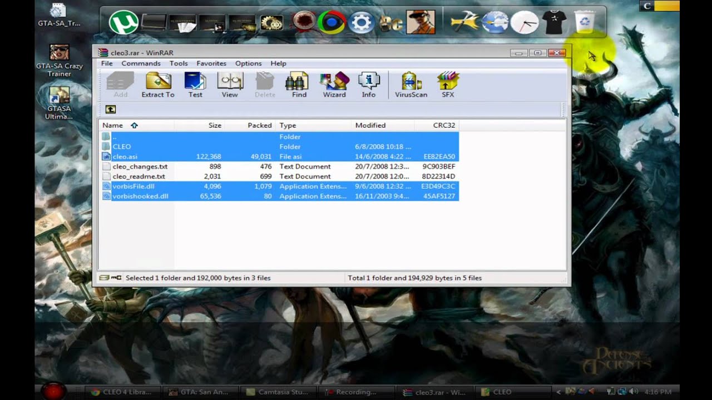The image size is (712, 400).
Task: Click the blue gear settings dock icon
Action: tap(361, 23)
